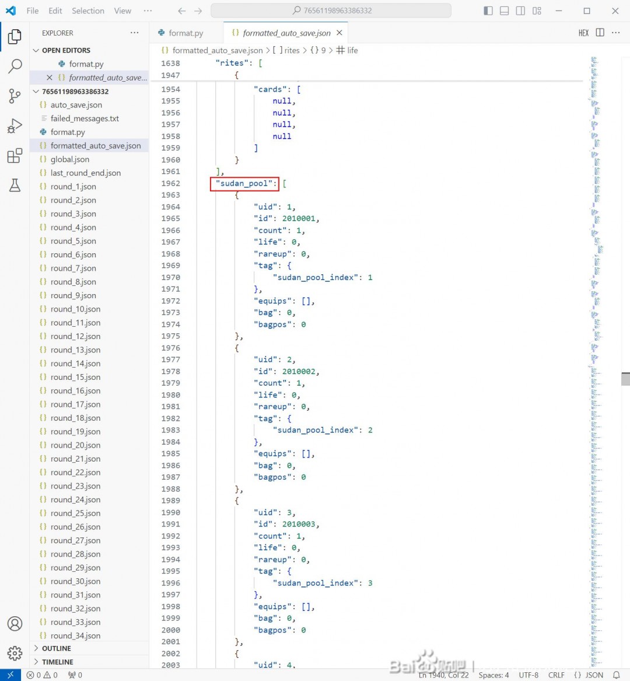This screenshot has width=630, height=681.
Task: Split the editor to the right
Action: (600, 33)
